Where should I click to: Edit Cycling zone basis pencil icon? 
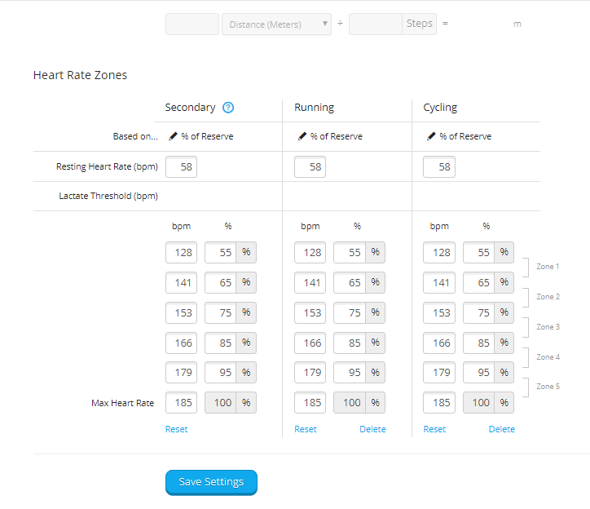(x=431, y=136)
